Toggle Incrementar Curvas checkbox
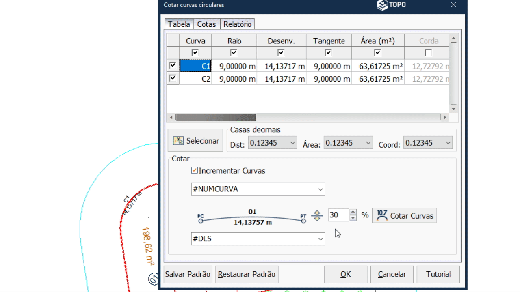Viewport: 520px width, 292px height. (x=194, y=171)
